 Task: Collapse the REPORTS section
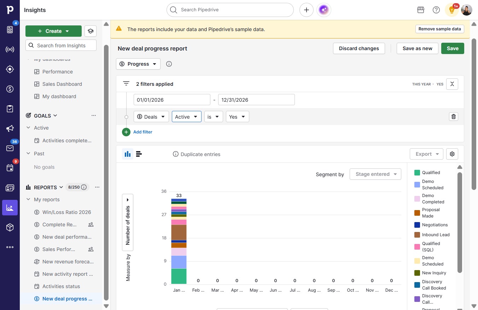(61, 187)
